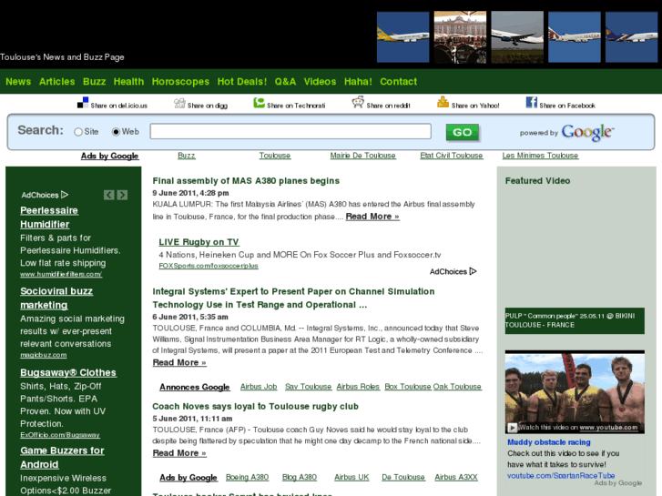The height and width of the screenshot is (496, 662).
Task: Open the Videos menu item
Action: (320, 82)
